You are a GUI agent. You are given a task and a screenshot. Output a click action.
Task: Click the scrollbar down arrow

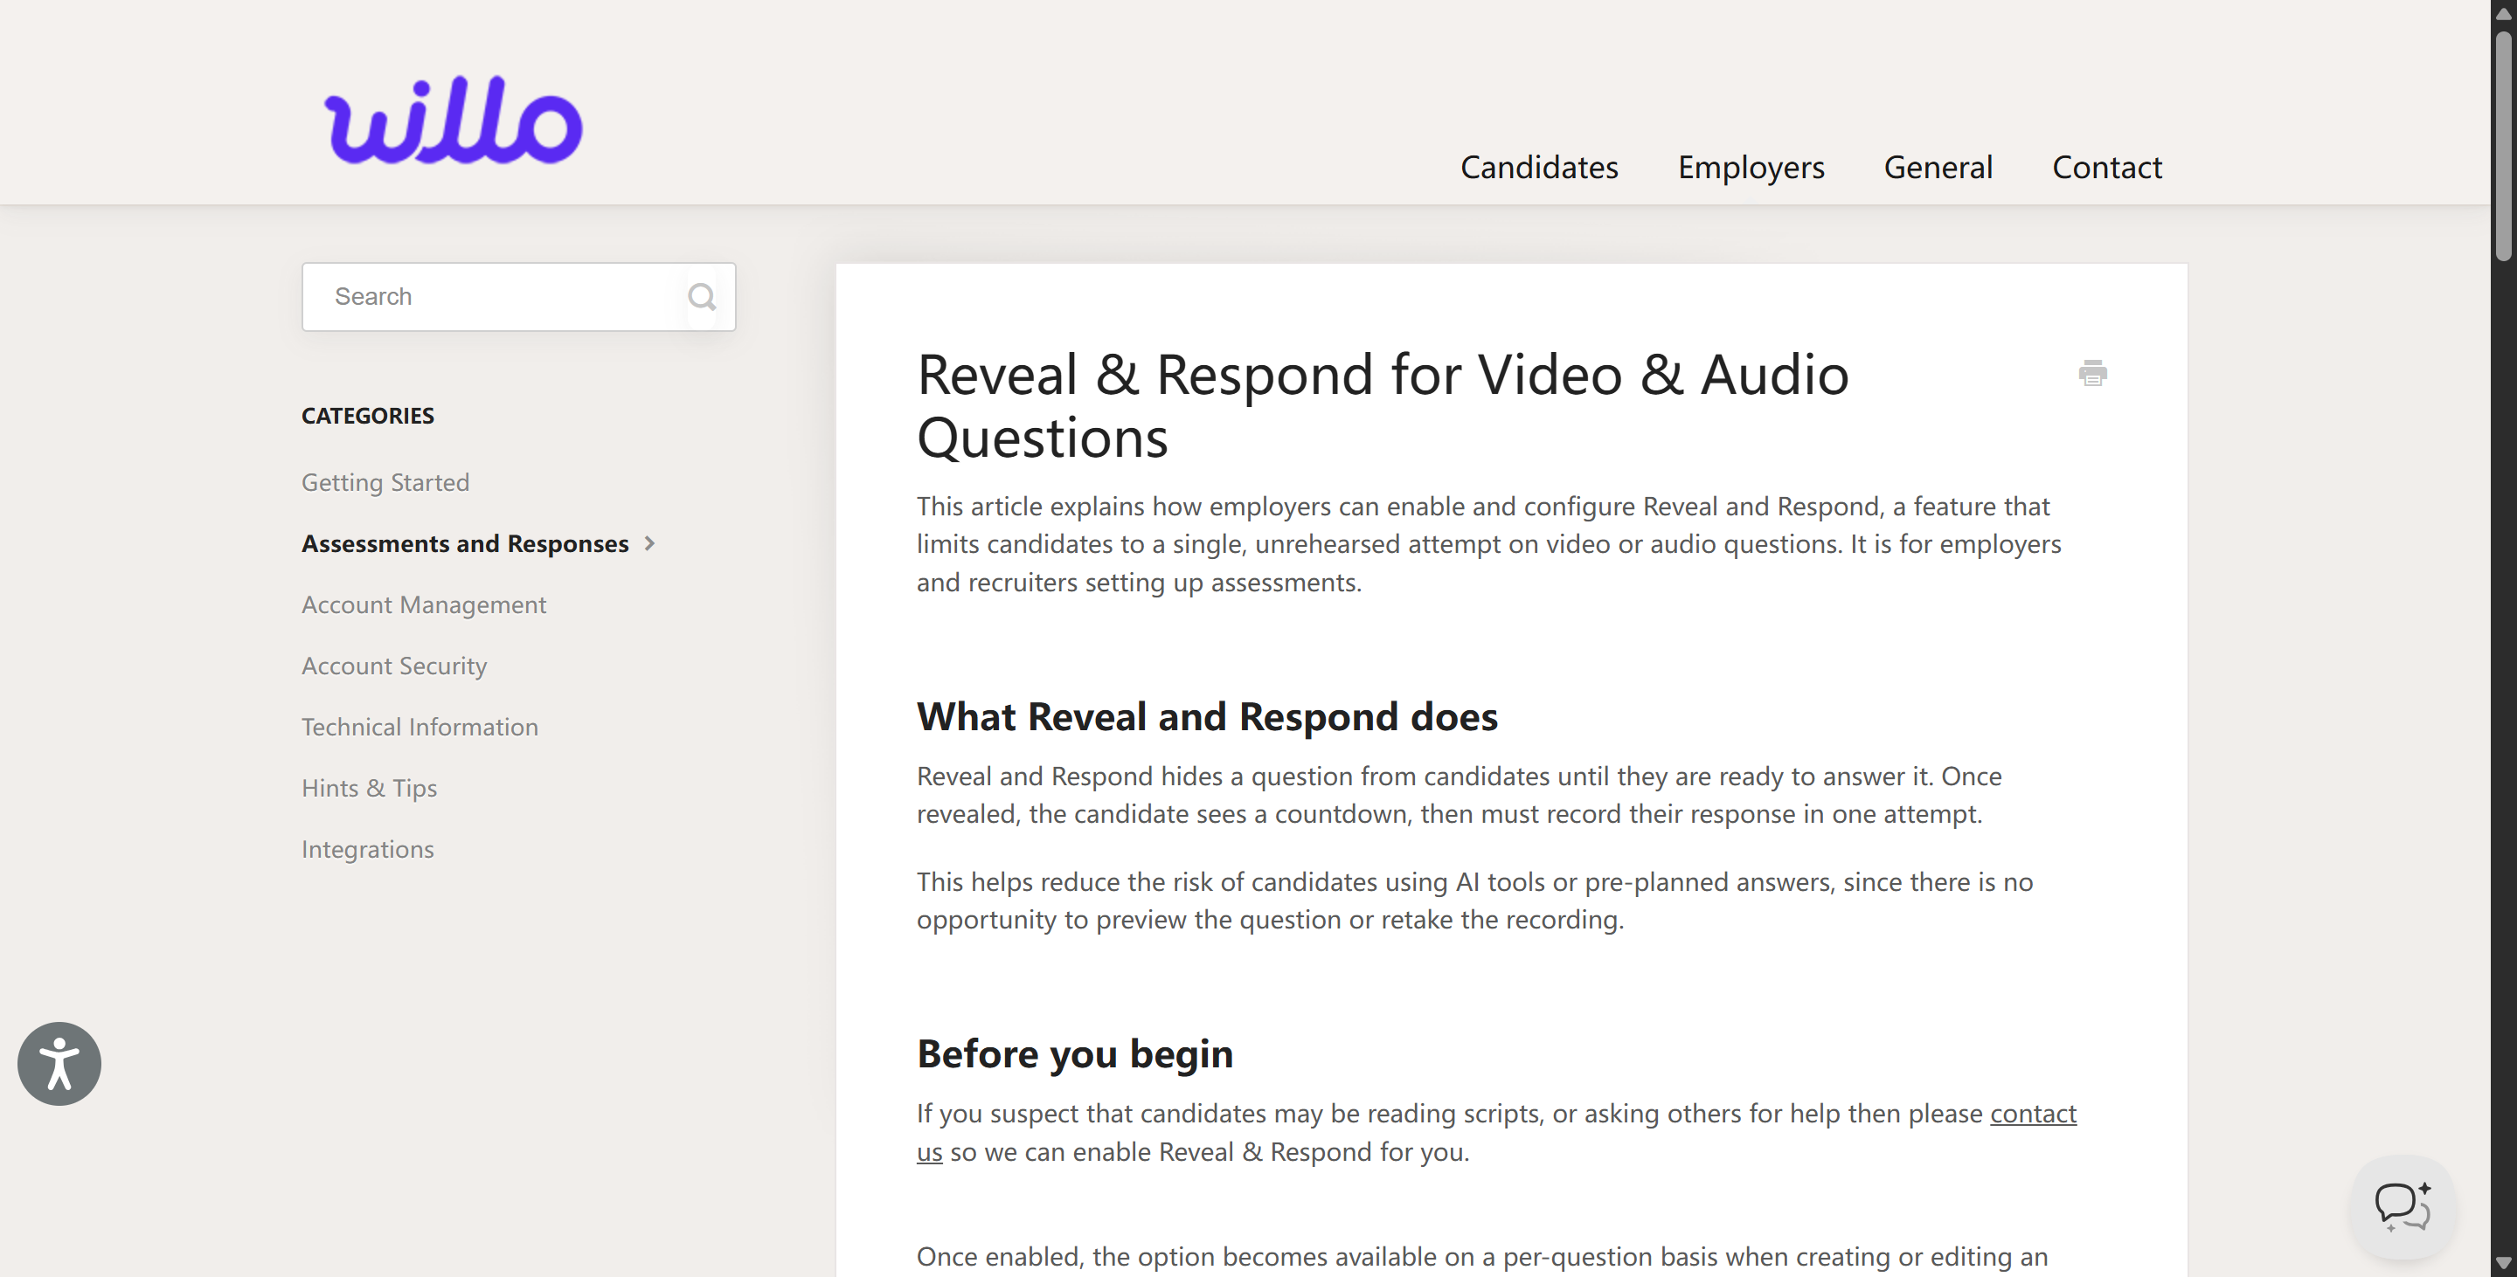tap(2503, 1263)
